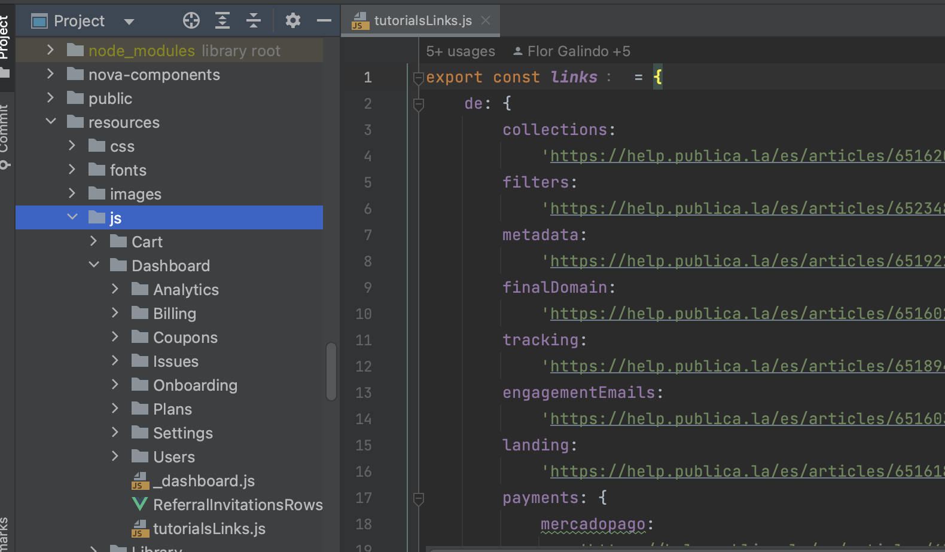The width and height of the screenshot is (945, 552).
Task: Expand the node_modules folder
Action: [51, 50]
